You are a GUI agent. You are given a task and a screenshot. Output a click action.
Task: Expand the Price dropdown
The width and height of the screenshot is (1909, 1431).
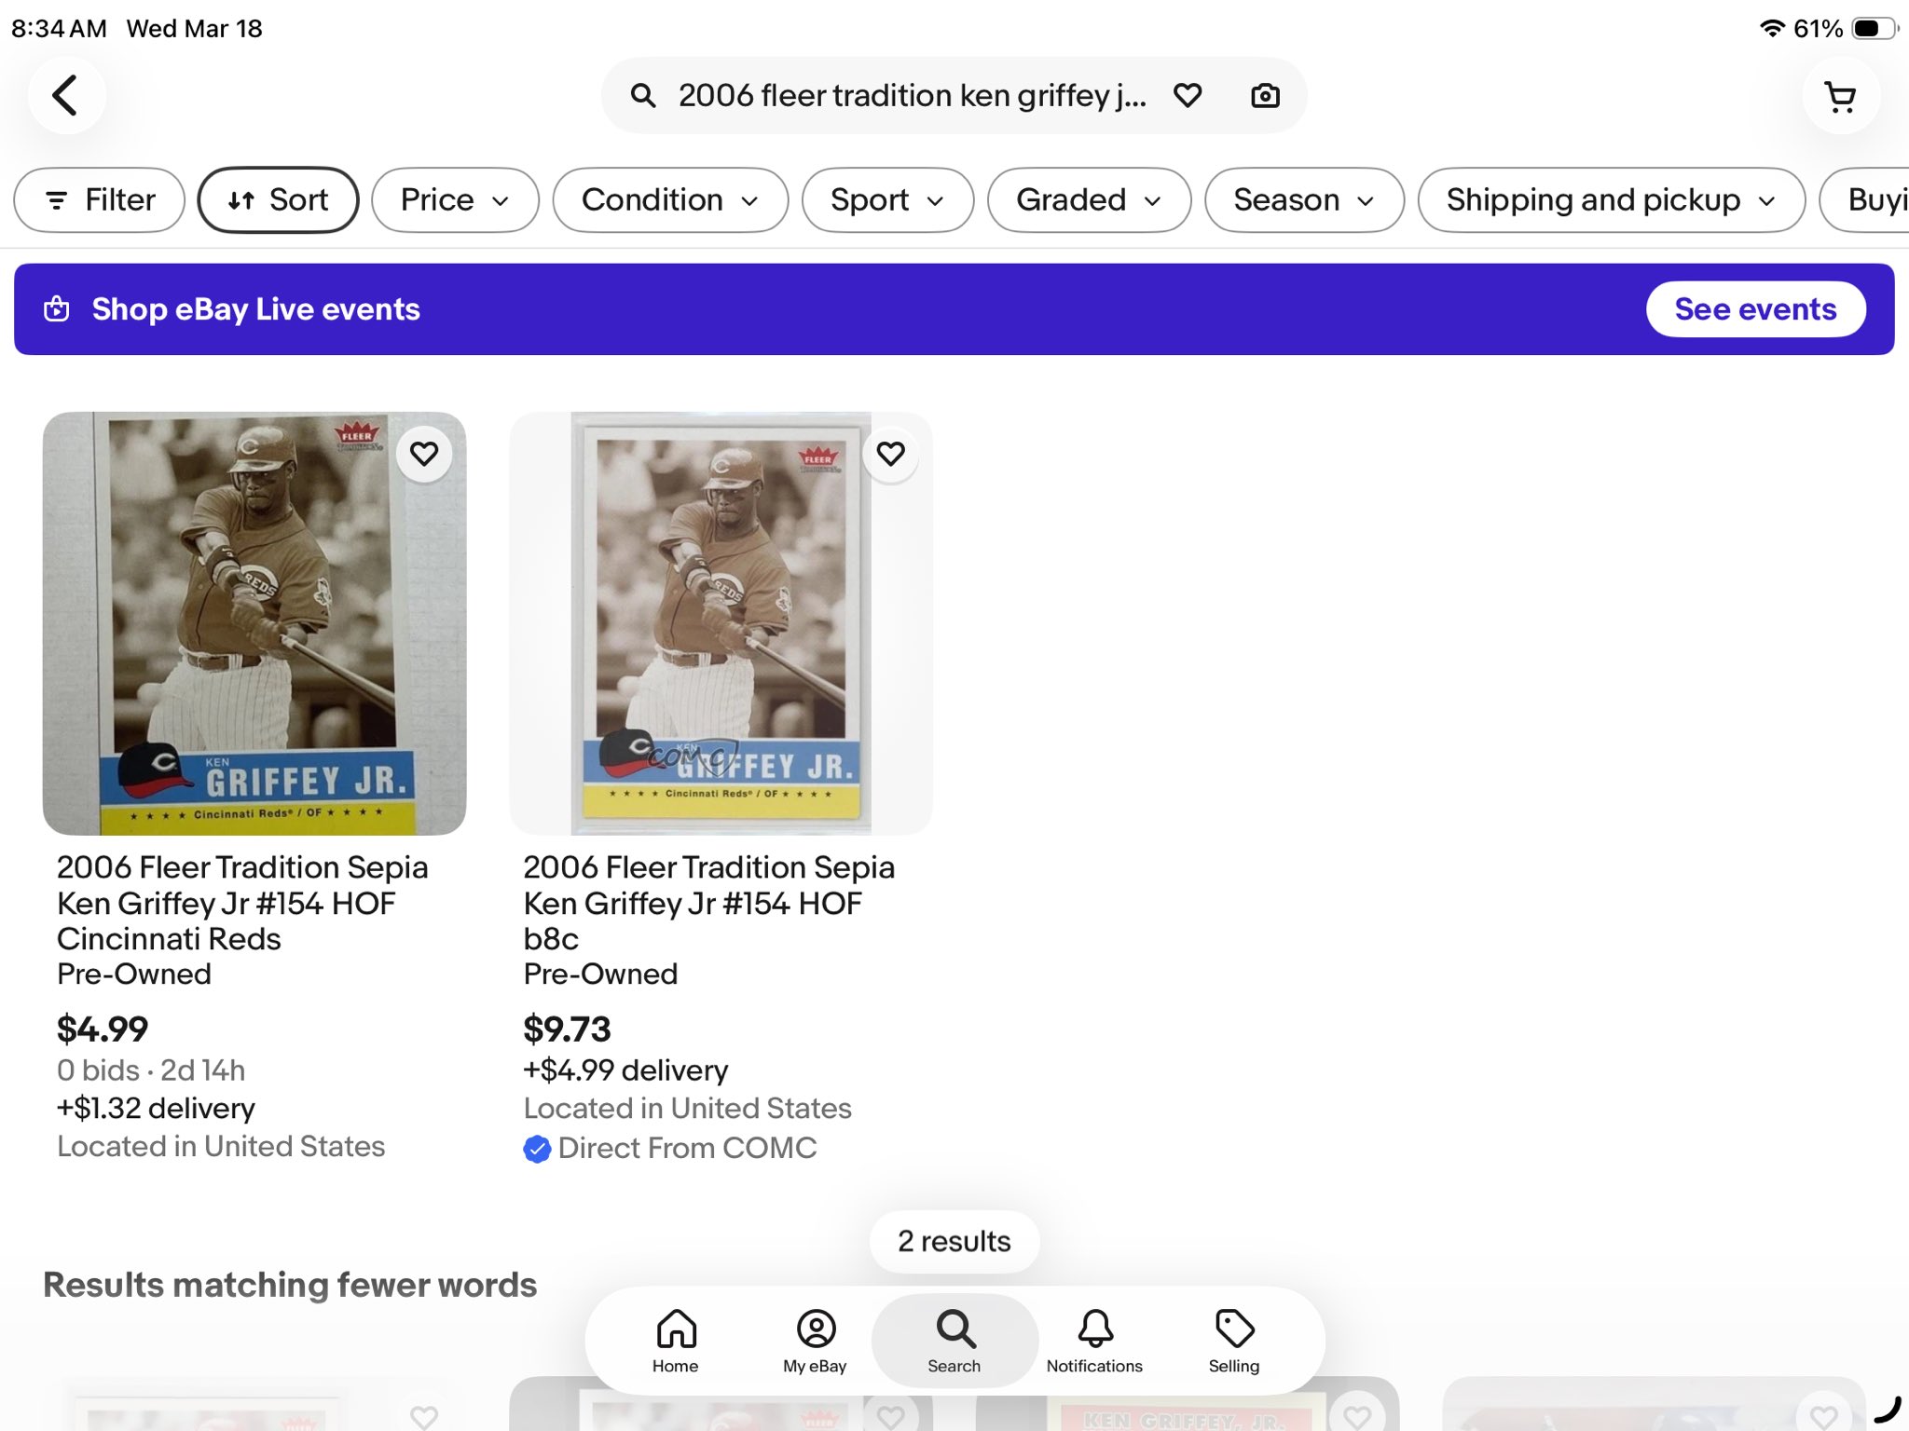(455, 199)
